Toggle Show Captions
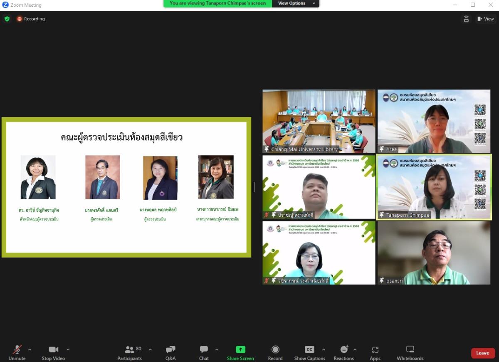 point(309,352)
